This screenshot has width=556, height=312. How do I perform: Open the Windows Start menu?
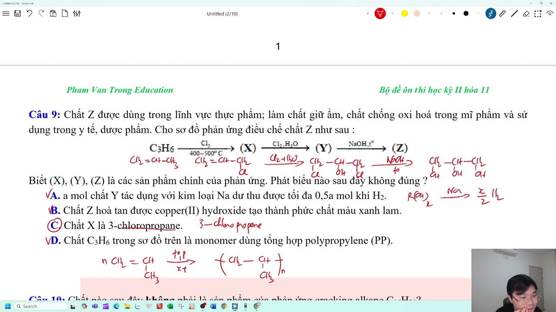tap(7, 306)
